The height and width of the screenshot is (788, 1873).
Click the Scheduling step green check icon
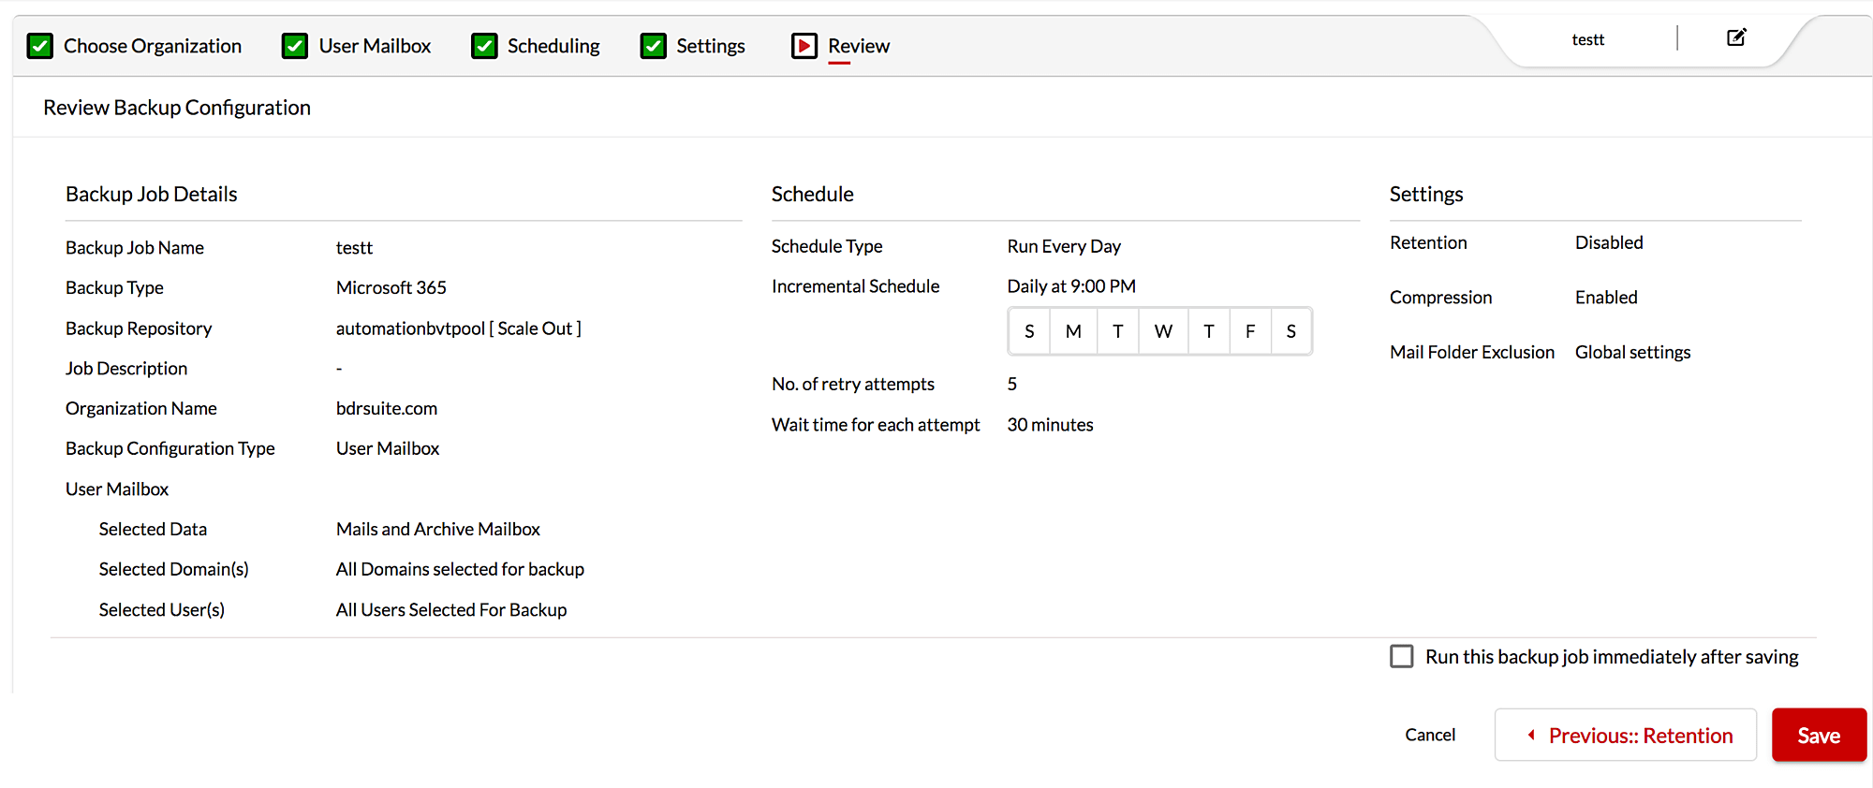(484, 46)
